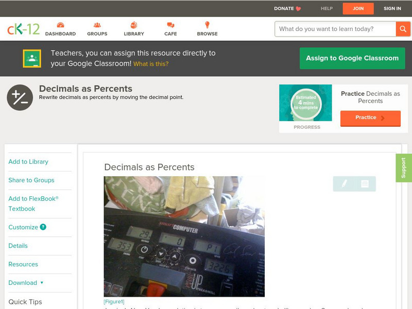The height and width of the screenshot is (309, 412).
Task: Open the Library backpack icon
Action: [x=134, y=25]
